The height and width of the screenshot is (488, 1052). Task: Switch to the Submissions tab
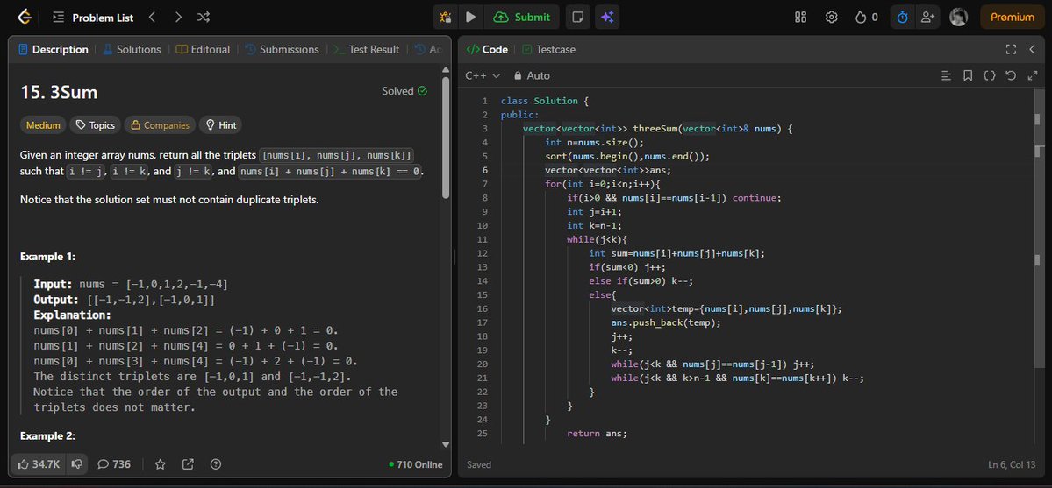283,50
